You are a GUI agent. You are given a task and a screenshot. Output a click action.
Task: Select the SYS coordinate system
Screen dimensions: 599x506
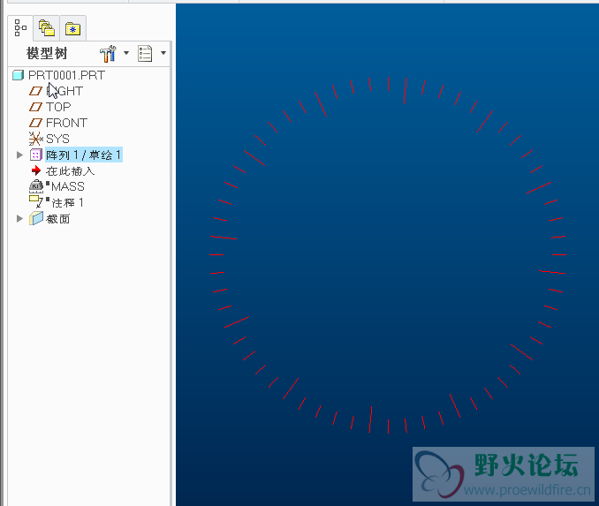pyautogui.click(x=57, y=139)
